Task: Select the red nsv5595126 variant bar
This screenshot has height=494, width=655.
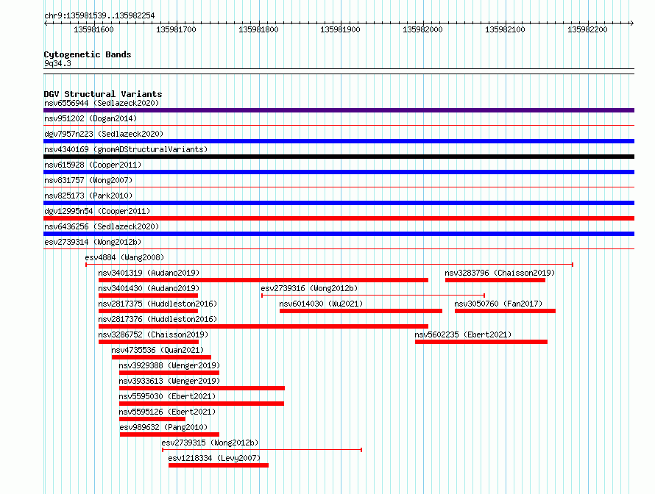Action: point(152,419)
